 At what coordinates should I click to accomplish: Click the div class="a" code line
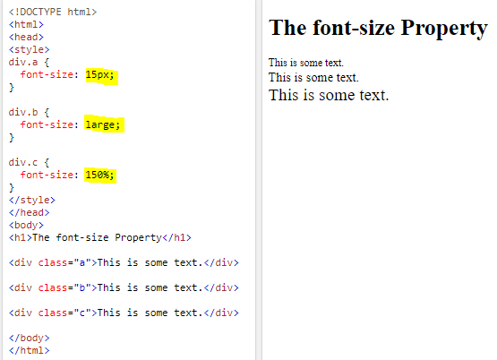pyautogui.click(x=124, y=262)
